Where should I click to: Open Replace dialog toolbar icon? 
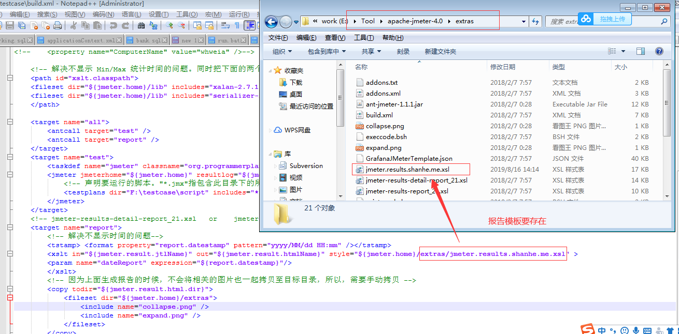pos(153,25)
